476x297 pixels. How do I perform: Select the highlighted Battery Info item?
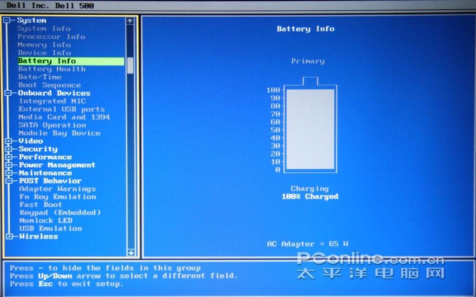coord(46,61)
